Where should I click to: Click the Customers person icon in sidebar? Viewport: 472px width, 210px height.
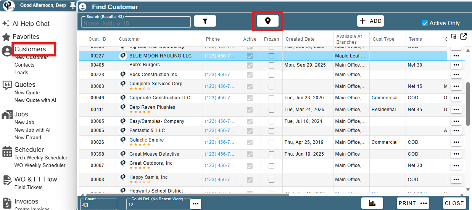[7, 51]
